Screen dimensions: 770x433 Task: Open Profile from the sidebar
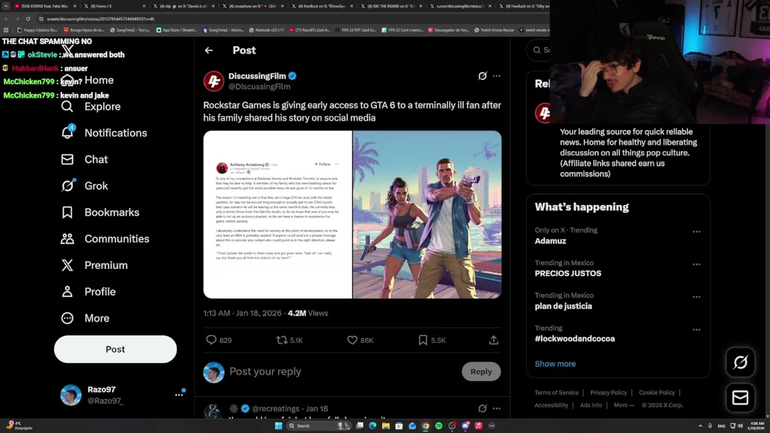[88, 292]
